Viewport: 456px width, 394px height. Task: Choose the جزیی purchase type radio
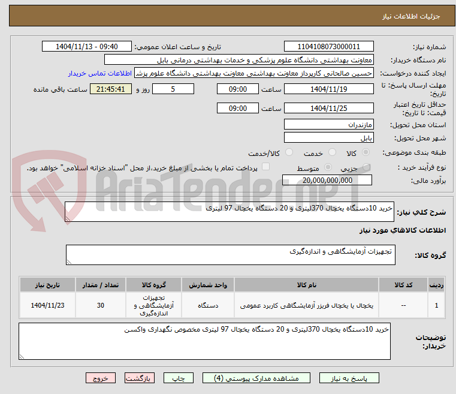click(367, 167)
